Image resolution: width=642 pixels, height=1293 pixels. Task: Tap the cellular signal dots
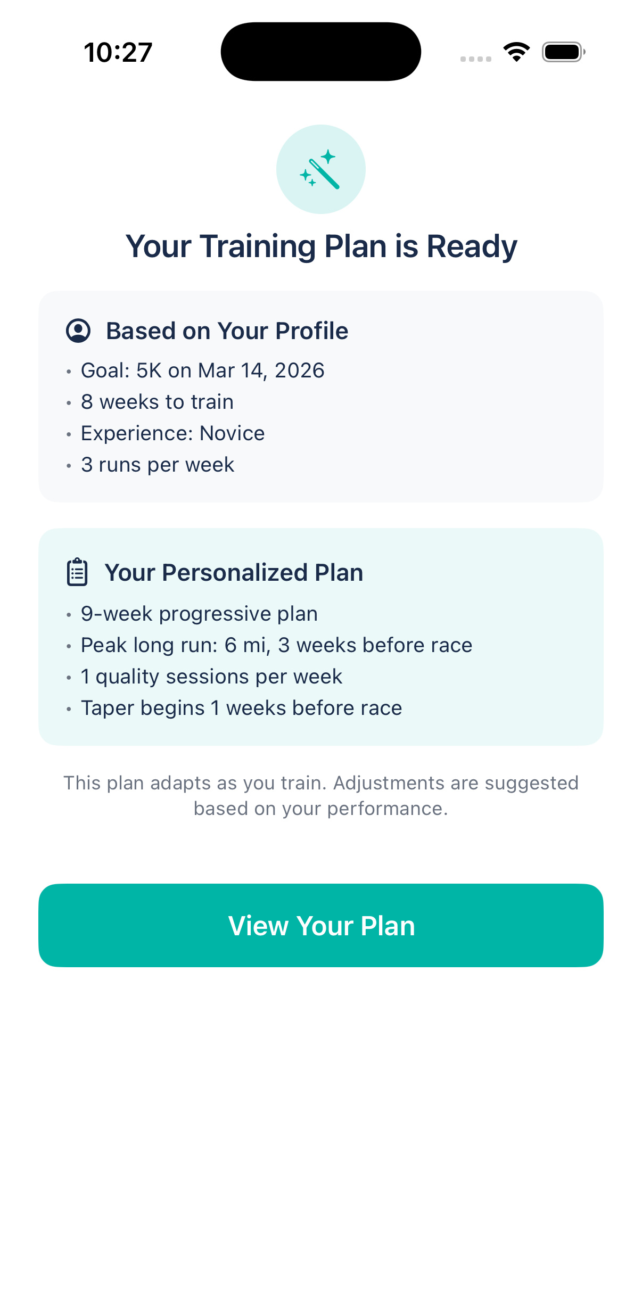[475, 59]
